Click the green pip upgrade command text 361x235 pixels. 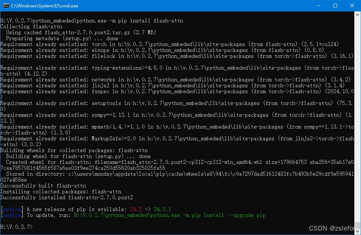tap(170, 215)
